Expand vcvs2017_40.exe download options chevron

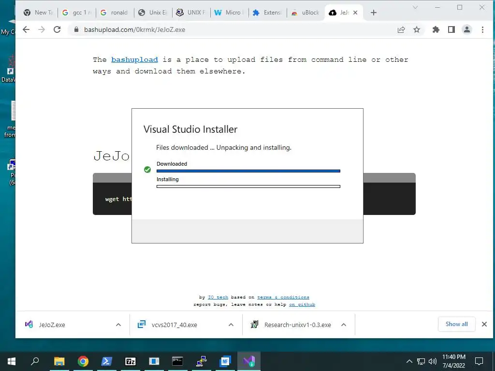[231, 325]
